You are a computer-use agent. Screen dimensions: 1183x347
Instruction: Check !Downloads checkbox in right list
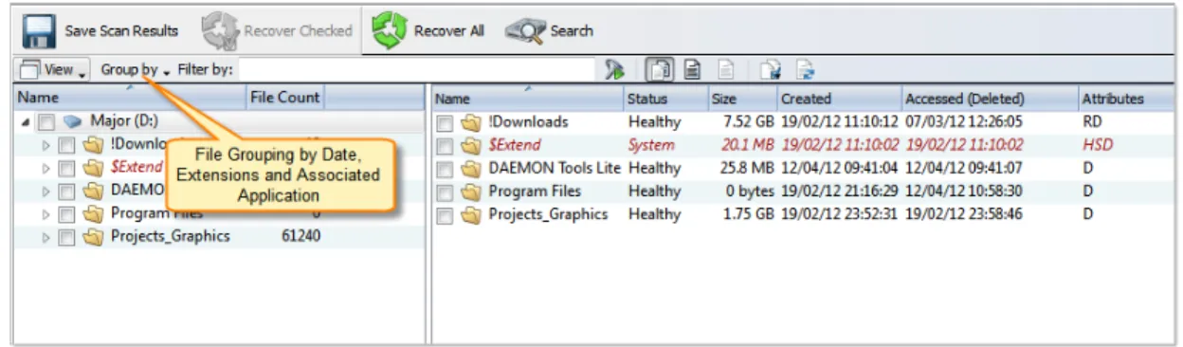click(445, 122)
